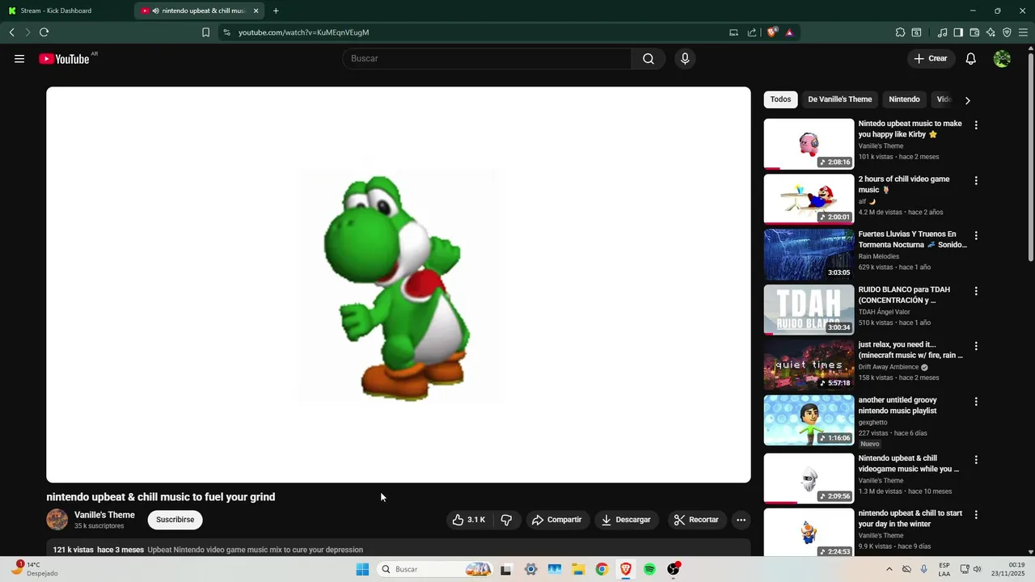The width and height of the screenshot is (1035, 582).
Task: Show hidden system tray icons
Action: [x=889, y=569]
